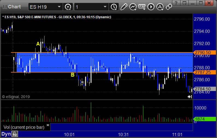Close the chart window
The image size is (217, 138).
(209, 3)
